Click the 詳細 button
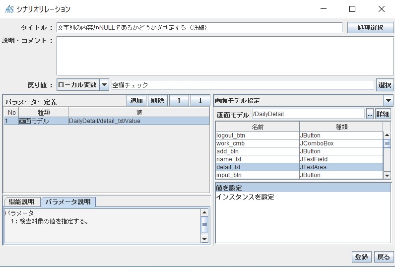 (x=383, y=114)
